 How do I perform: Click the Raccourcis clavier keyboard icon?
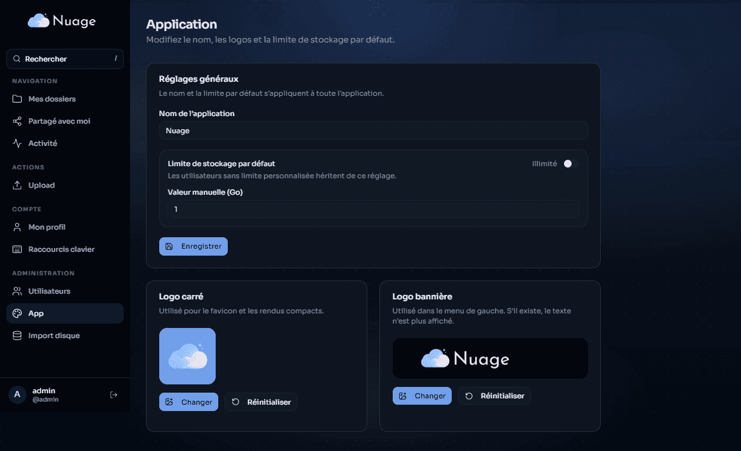pyautogui.click(x=16, y=249)
